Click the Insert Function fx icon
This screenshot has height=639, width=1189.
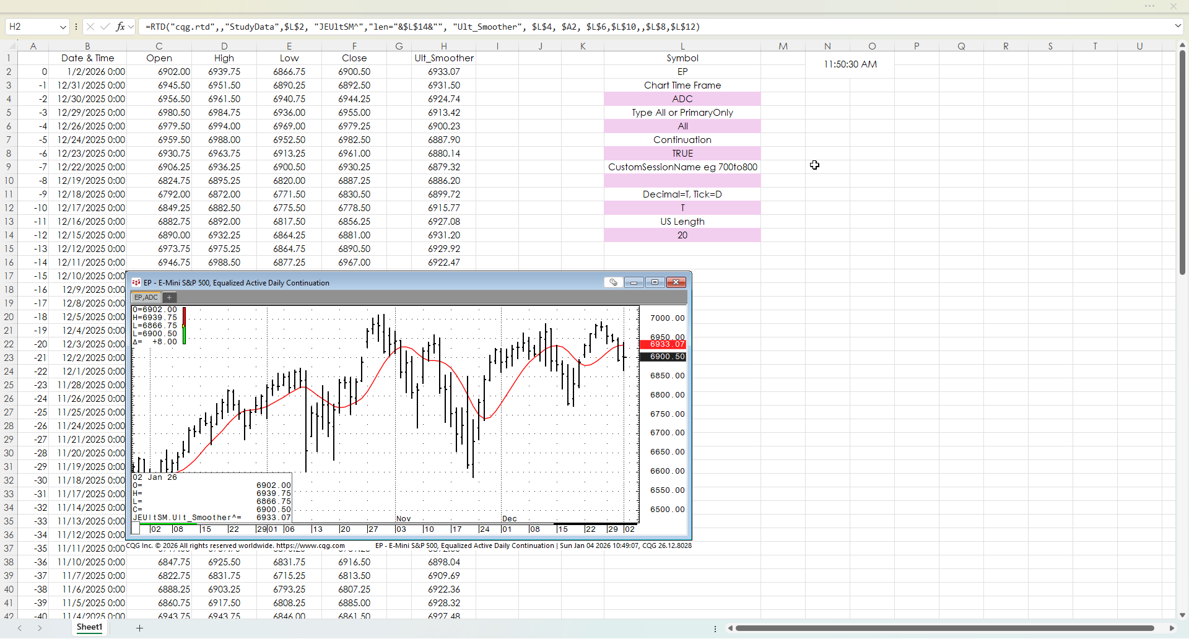point(120,27)
